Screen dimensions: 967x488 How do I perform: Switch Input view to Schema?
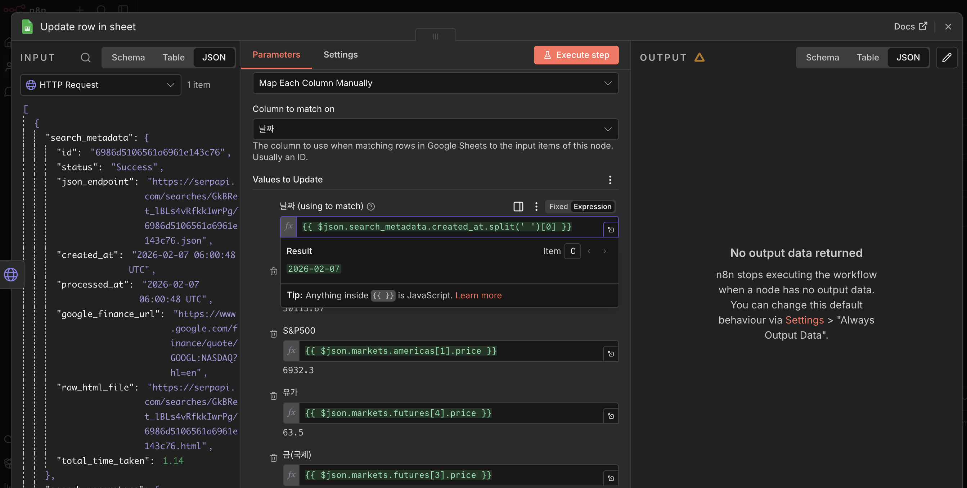[128, 58]
